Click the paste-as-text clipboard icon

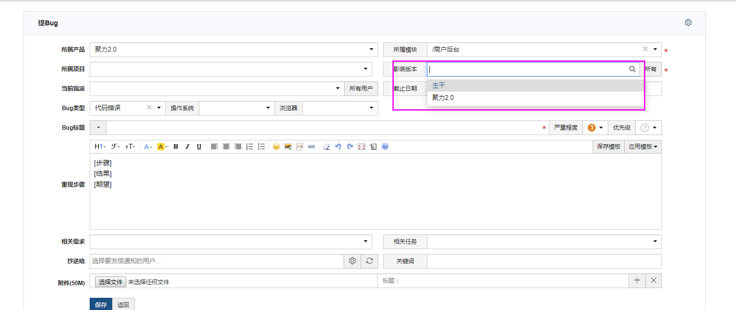(x=373, y=147)
